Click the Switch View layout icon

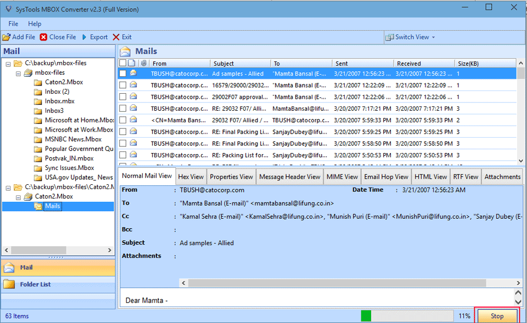[x=390, y=37]
